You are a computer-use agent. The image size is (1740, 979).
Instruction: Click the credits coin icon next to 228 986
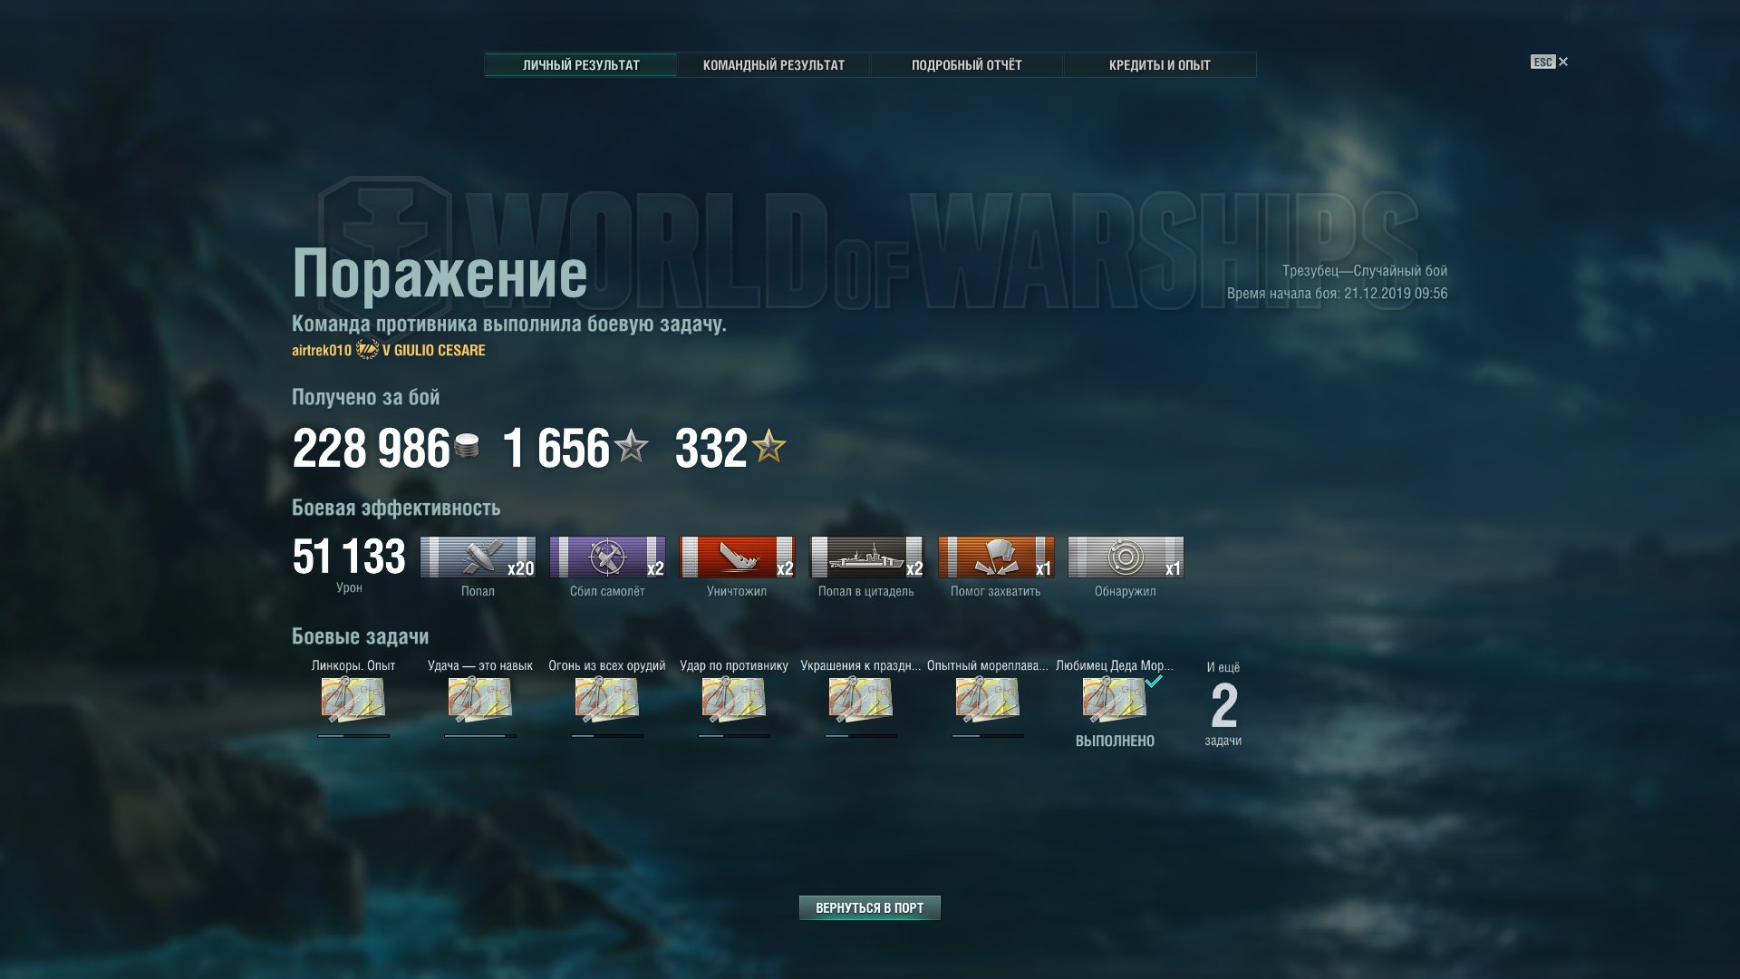pyautogui.click(x=467, y=446)
